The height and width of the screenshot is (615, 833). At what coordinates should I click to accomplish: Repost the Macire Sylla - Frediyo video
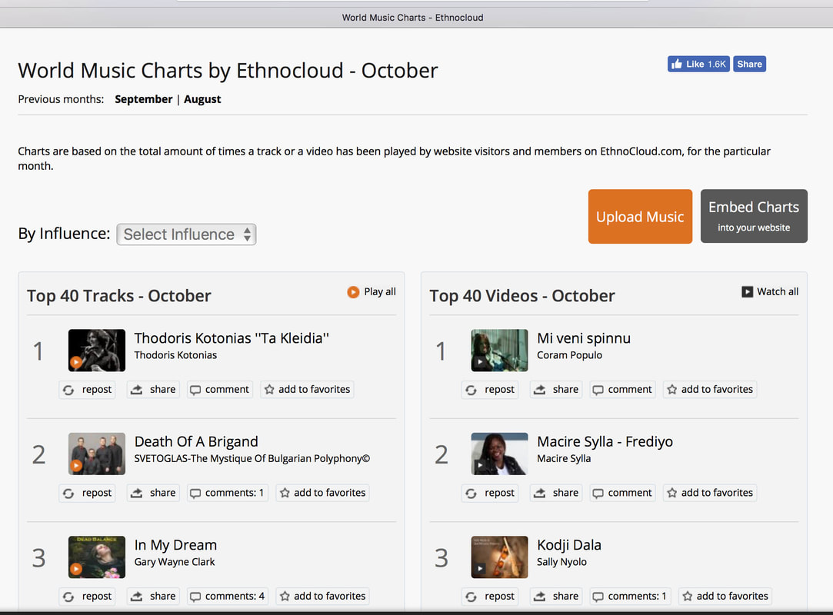(x=490, y=493)
